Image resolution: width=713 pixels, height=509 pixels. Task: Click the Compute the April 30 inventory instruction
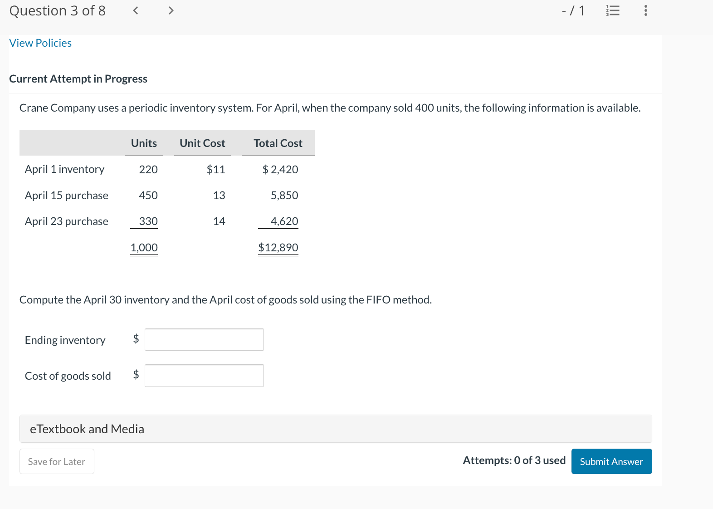click(225, 300)
